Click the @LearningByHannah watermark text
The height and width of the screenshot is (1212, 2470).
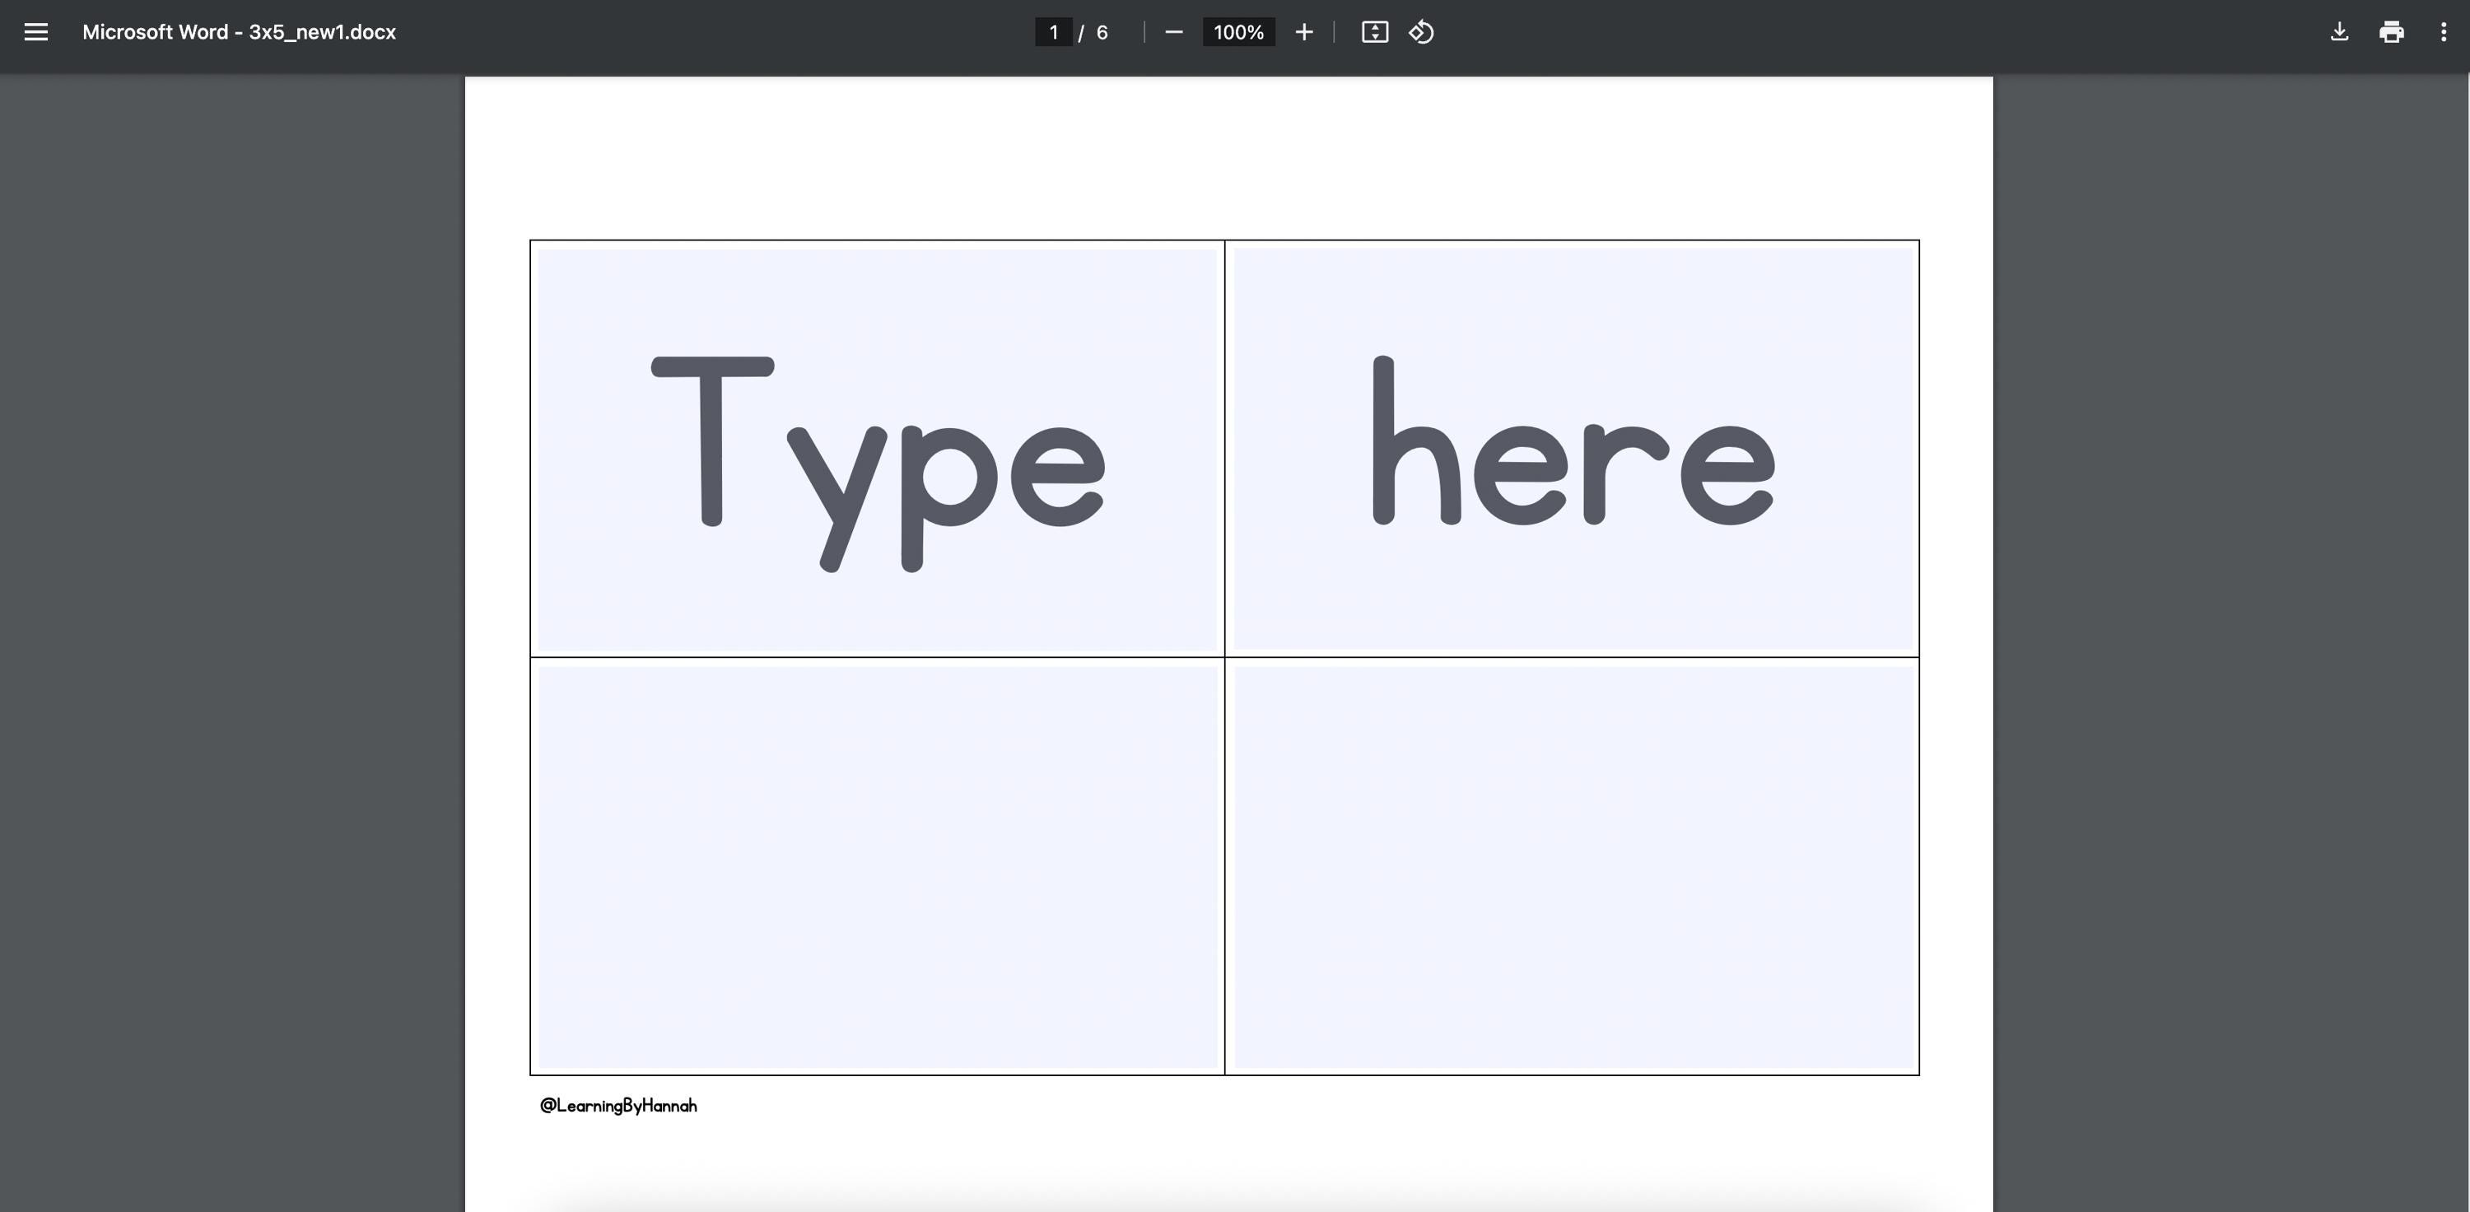coord(618,1105)
